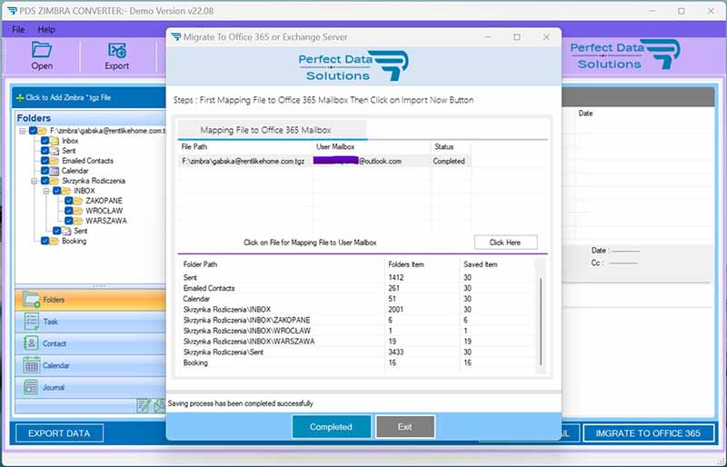Click the Sent folder icon under root

[x=55, y=151]
